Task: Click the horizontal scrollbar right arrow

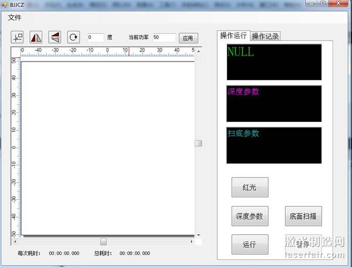Action: 191,241
